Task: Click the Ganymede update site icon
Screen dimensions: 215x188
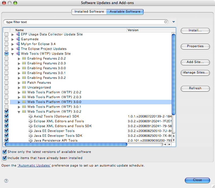Action: tap(18, 39)
